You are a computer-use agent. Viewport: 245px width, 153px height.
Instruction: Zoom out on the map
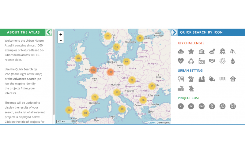click(x=61, y=40)
